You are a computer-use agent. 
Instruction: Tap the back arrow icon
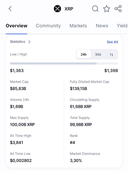tap(10, 9)
